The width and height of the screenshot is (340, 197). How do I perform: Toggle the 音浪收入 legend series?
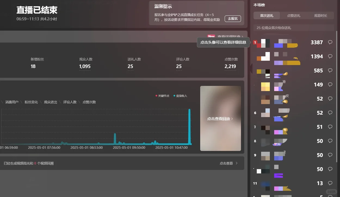[x=180, y=96]
